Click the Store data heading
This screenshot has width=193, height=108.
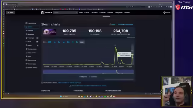[46, 91]
